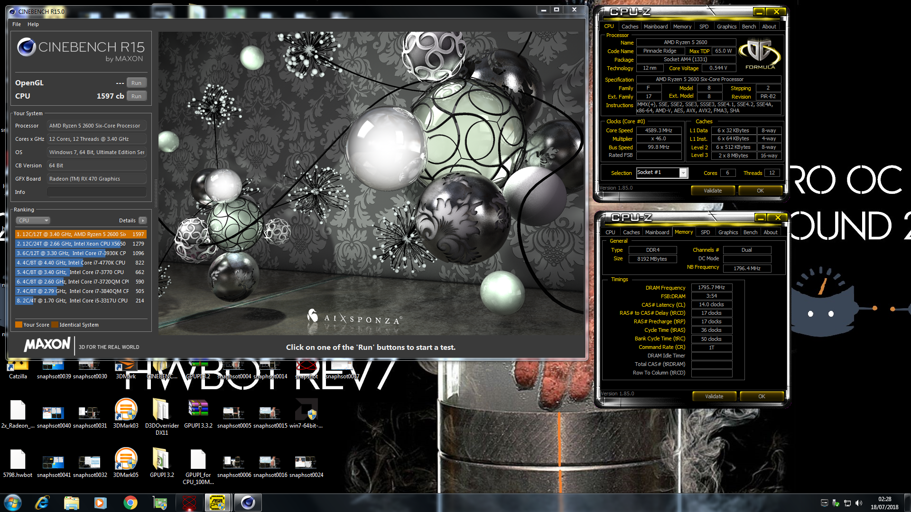911x512 pixels.
Task: Switch to Bench tab in top CPU-Z window
Action: pyautogui.click(x=749, y=27)
